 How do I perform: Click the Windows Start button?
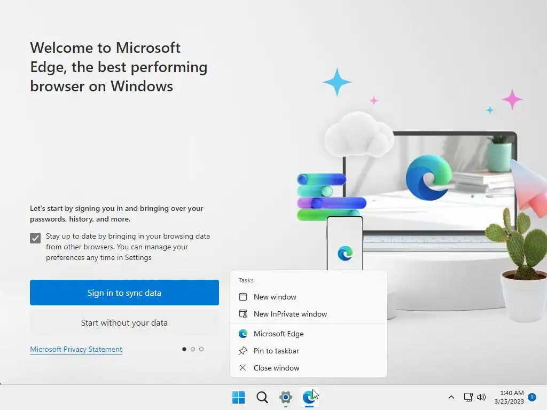pyautogui.click(x=239, y=397)
